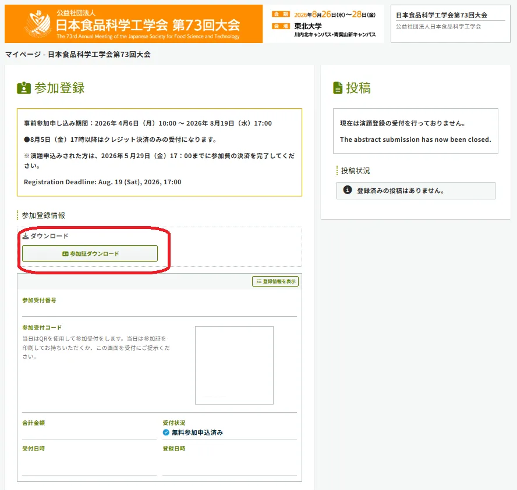
Task: Click the 参加登録 ID badge icon
Action: 24,88
